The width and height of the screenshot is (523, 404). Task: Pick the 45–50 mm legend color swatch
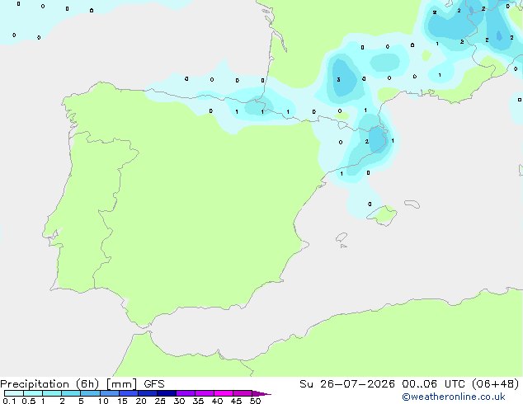point(243,393)
